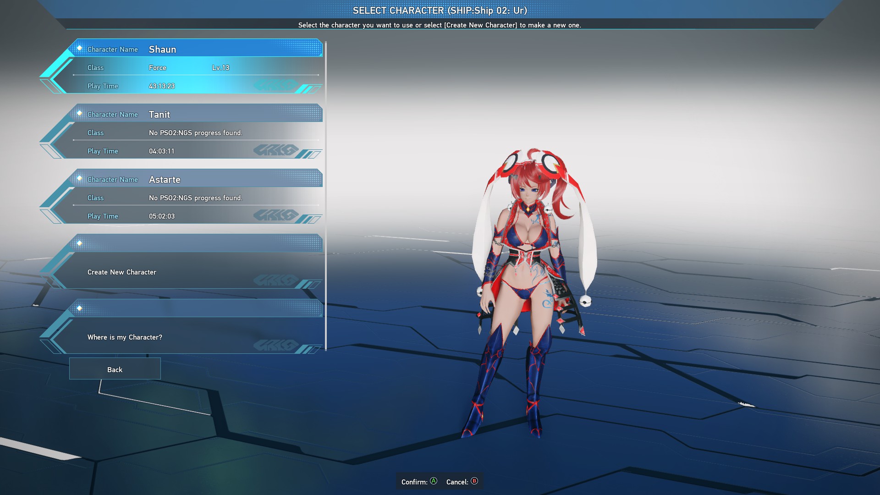Click the ARKS logo on Shaun's card
This screenshot has height=495, width=880.
(276, 85)
